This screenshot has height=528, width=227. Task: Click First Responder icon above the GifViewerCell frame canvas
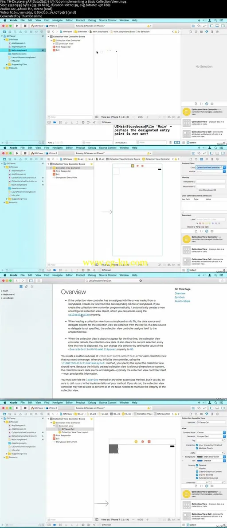(x=142, y=442)
